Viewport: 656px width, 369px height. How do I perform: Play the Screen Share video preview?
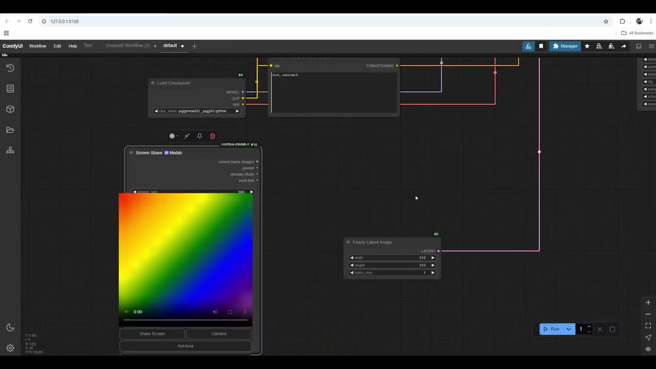127,312
